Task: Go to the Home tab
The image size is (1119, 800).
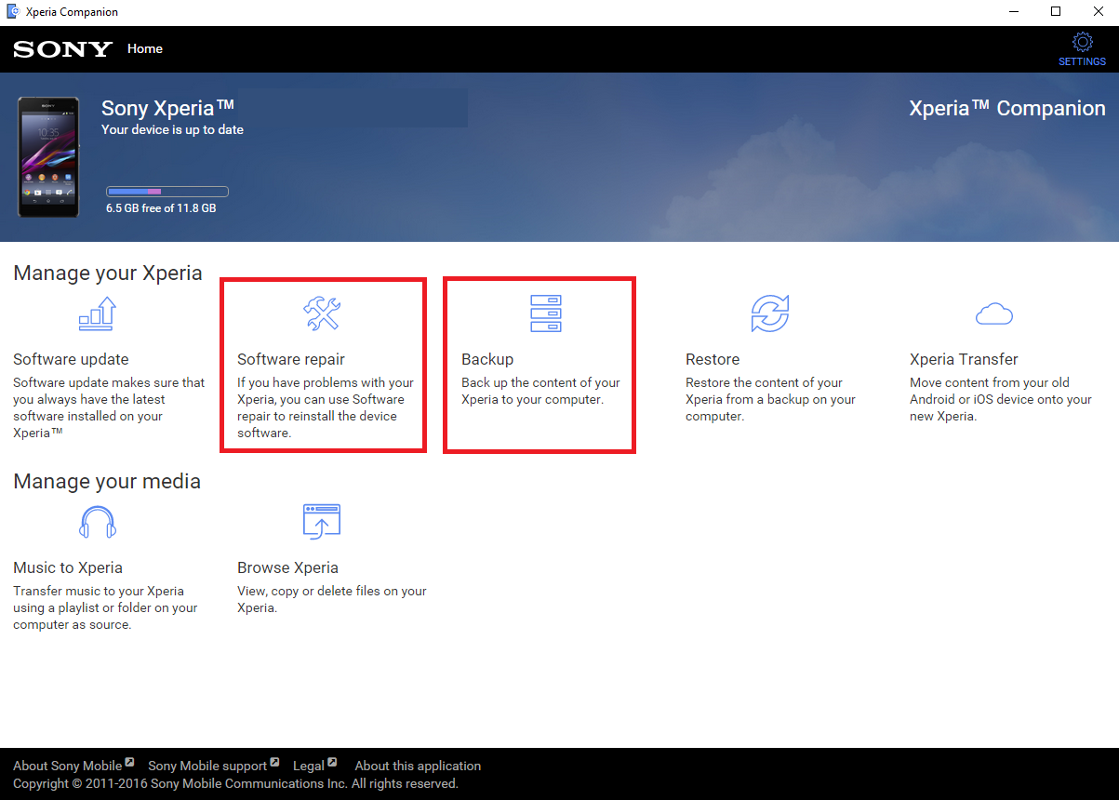Action: [145, 48]
